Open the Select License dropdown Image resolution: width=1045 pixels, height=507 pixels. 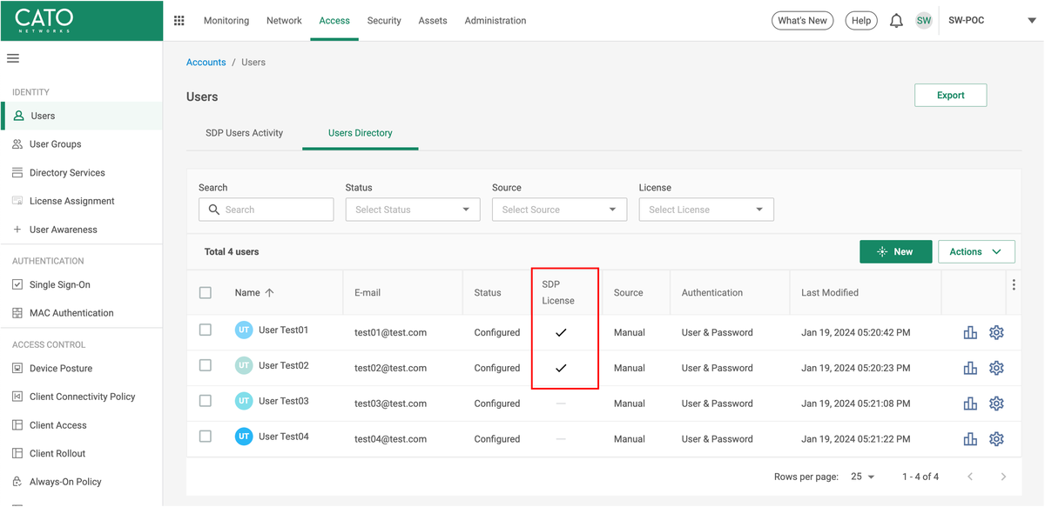[706, 210]
